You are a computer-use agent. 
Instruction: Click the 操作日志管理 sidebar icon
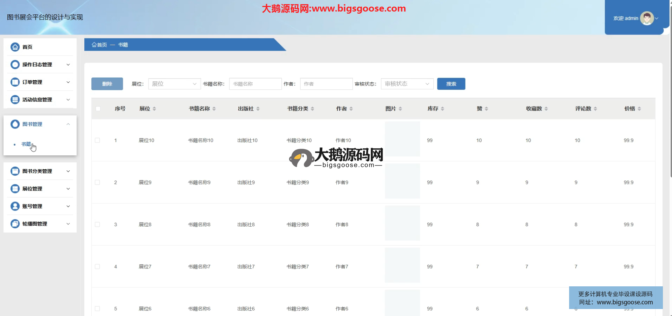[x=15, y=65]
